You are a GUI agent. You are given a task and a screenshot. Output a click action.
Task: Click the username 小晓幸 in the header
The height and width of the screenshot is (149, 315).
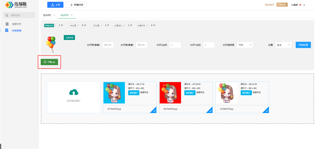point(294,5)
